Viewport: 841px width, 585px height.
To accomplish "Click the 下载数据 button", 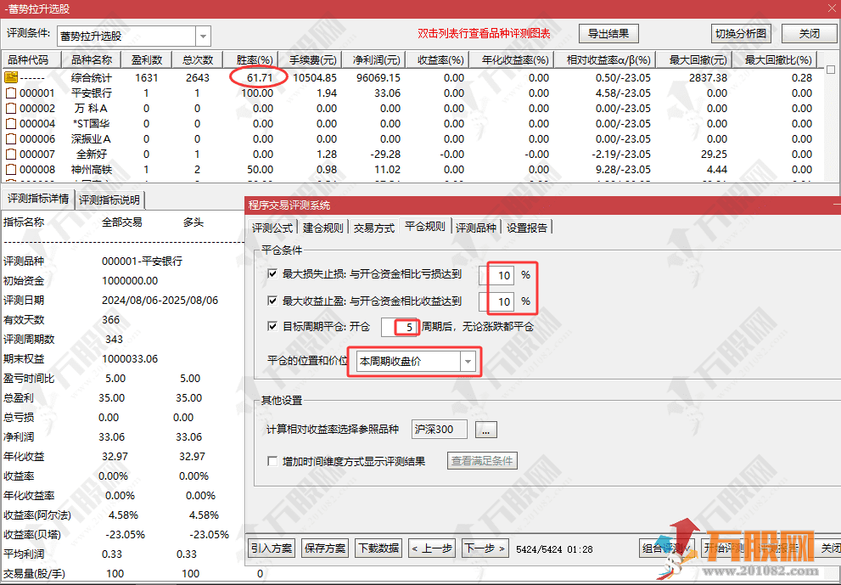I will click(378, 548).
